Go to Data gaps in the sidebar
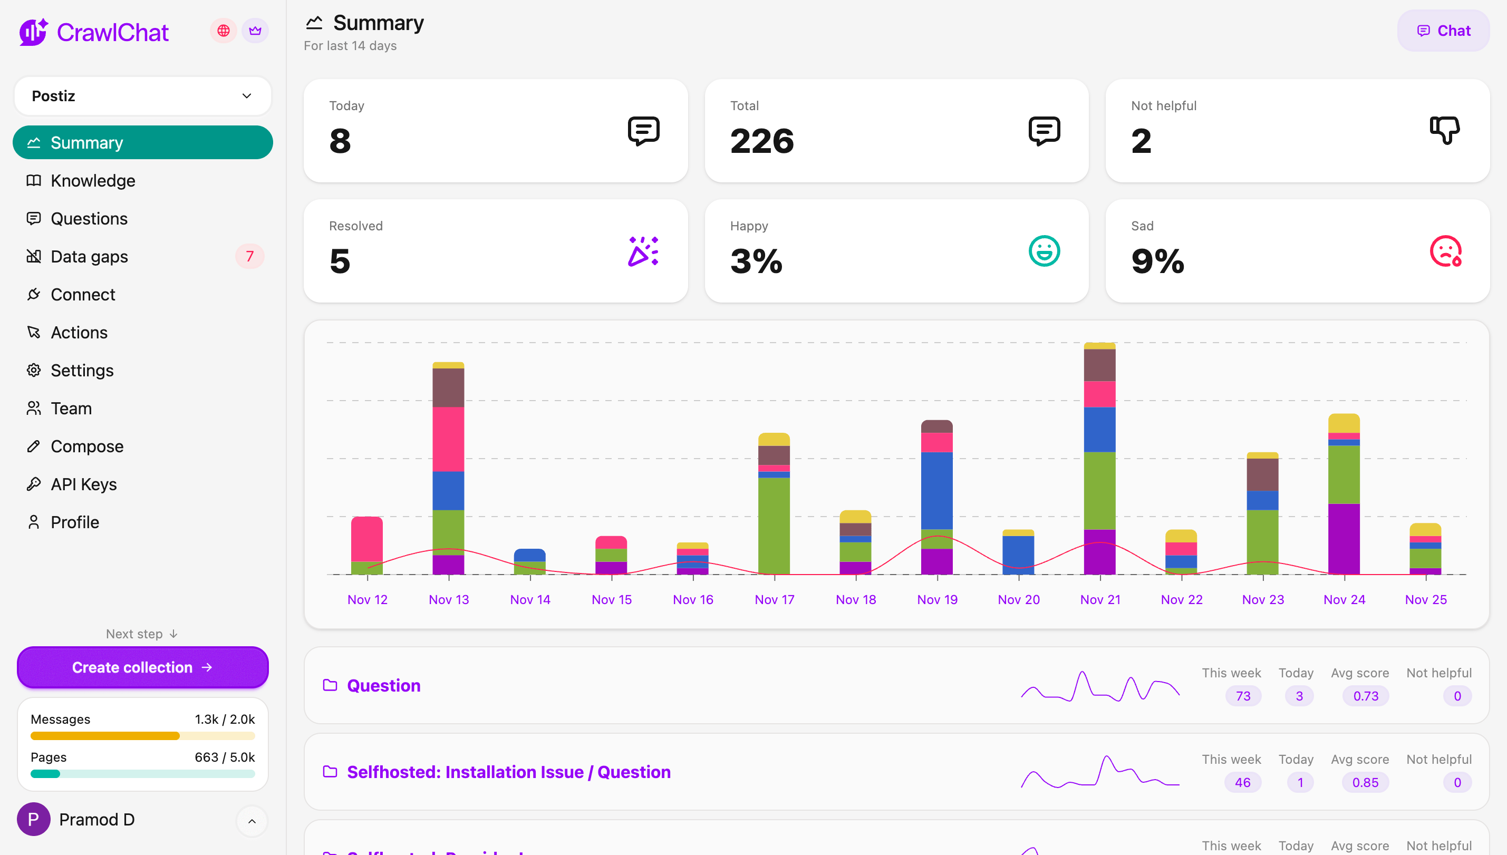This screenshot has height=855, width=1507. [89, 257]
